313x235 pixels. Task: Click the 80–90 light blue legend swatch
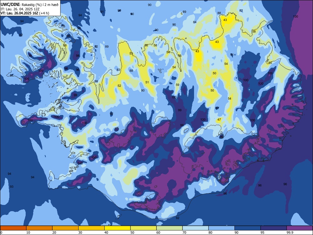pos(222,228)
